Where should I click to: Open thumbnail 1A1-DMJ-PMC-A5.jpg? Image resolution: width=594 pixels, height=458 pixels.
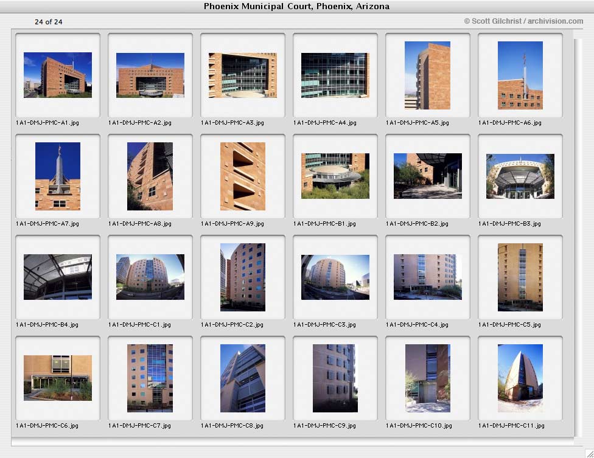click(x=427, y=75)
